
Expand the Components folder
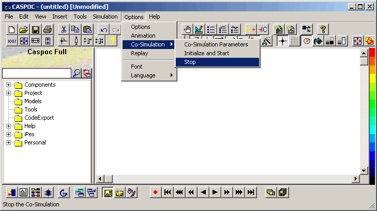click(x=8, y=85)
